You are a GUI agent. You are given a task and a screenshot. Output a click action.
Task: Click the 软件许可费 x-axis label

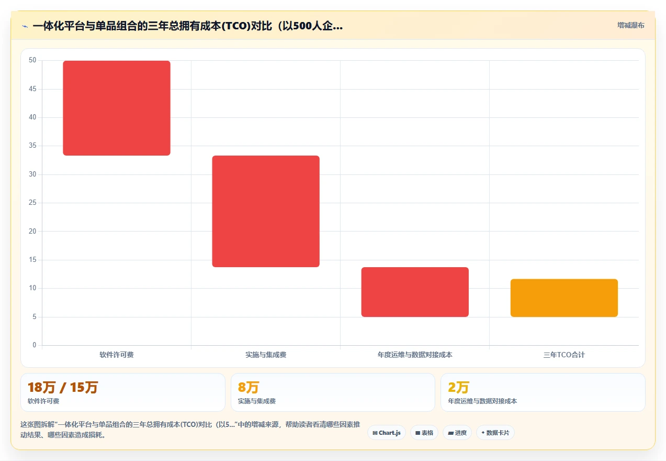pos(117,355)
